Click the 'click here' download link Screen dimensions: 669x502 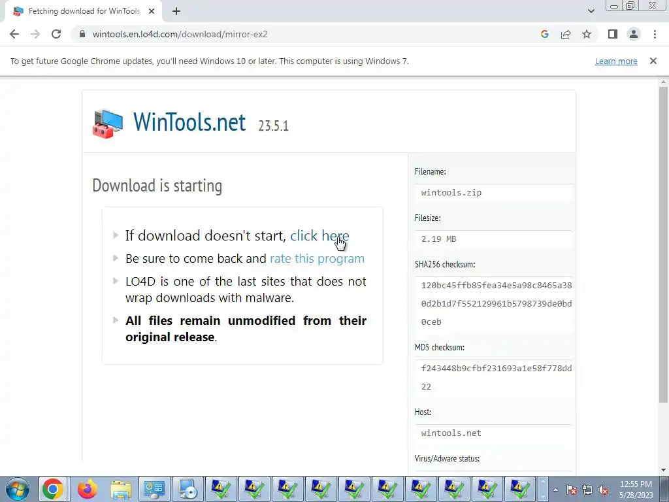pos(319,235)
